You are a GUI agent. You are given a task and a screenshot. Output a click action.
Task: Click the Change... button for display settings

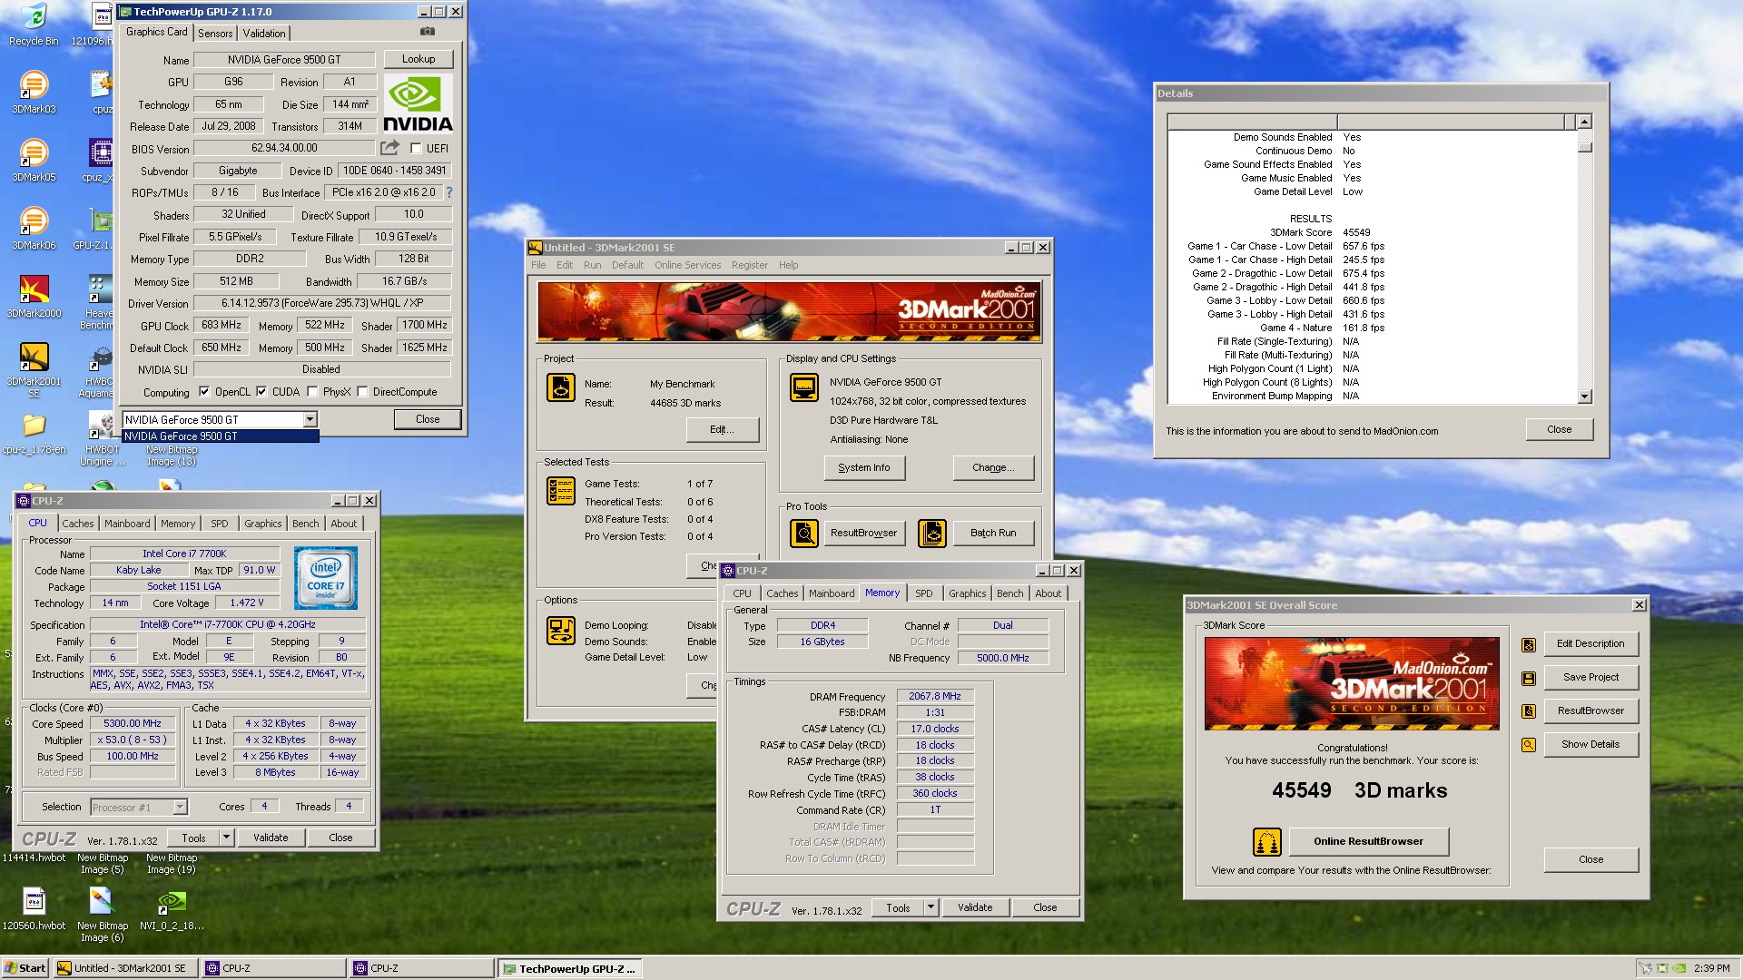993,468
